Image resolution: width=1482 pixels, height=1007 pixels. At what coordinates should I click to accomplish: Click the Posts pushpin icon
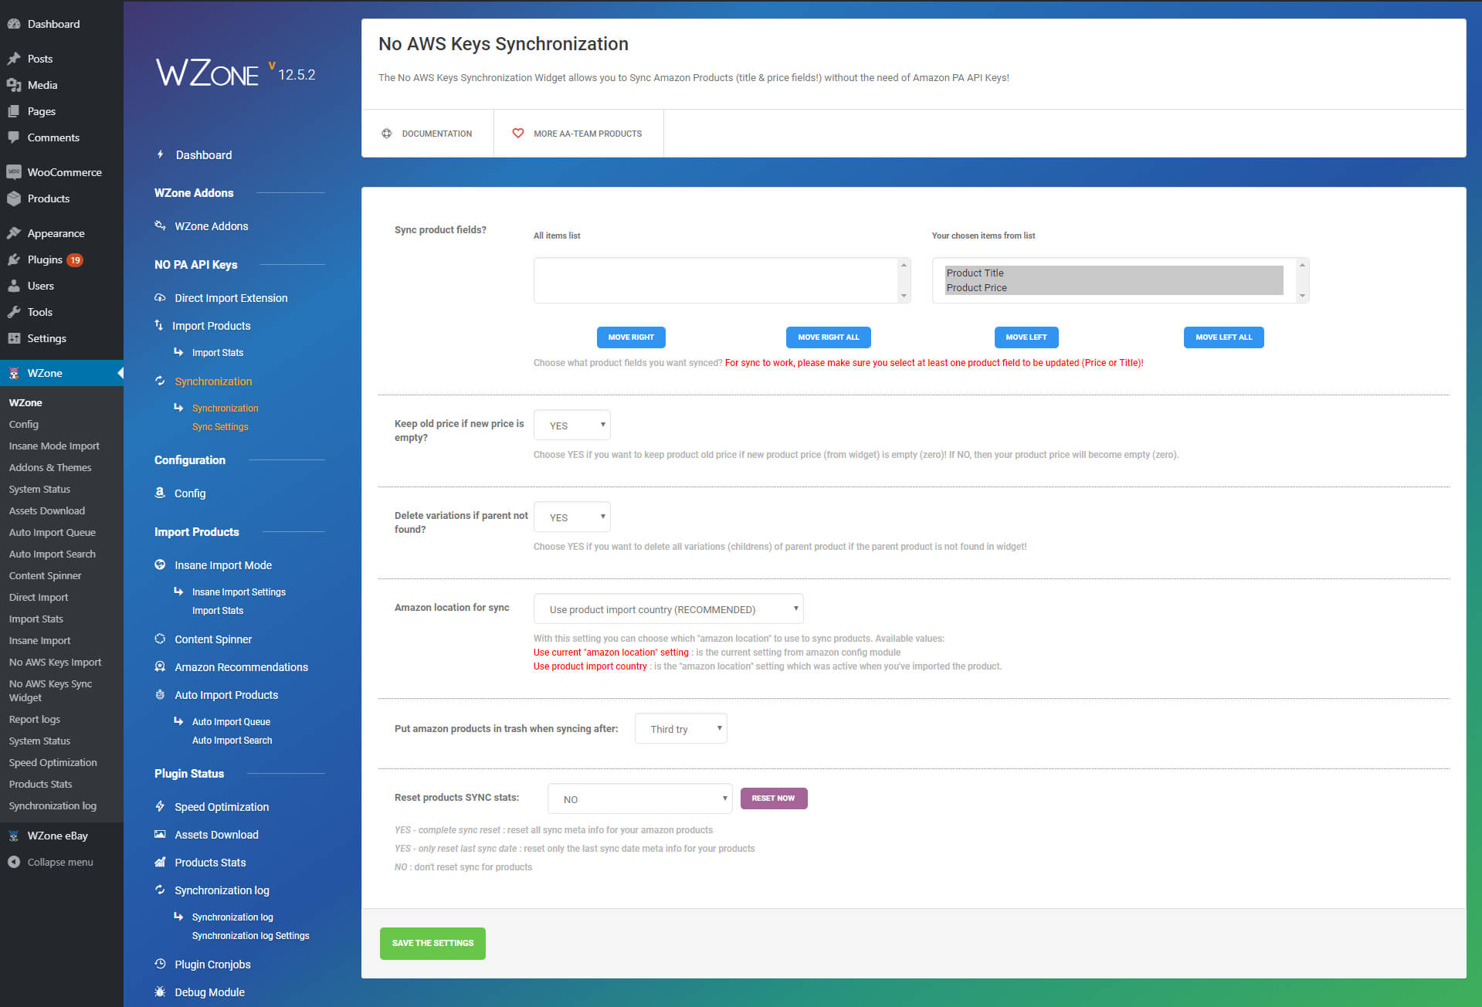pos(14,59)
